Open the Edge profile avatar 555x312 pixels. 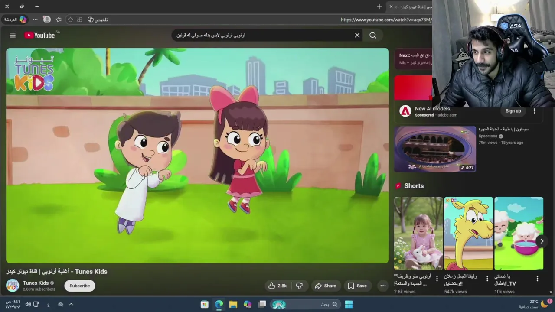47,19
